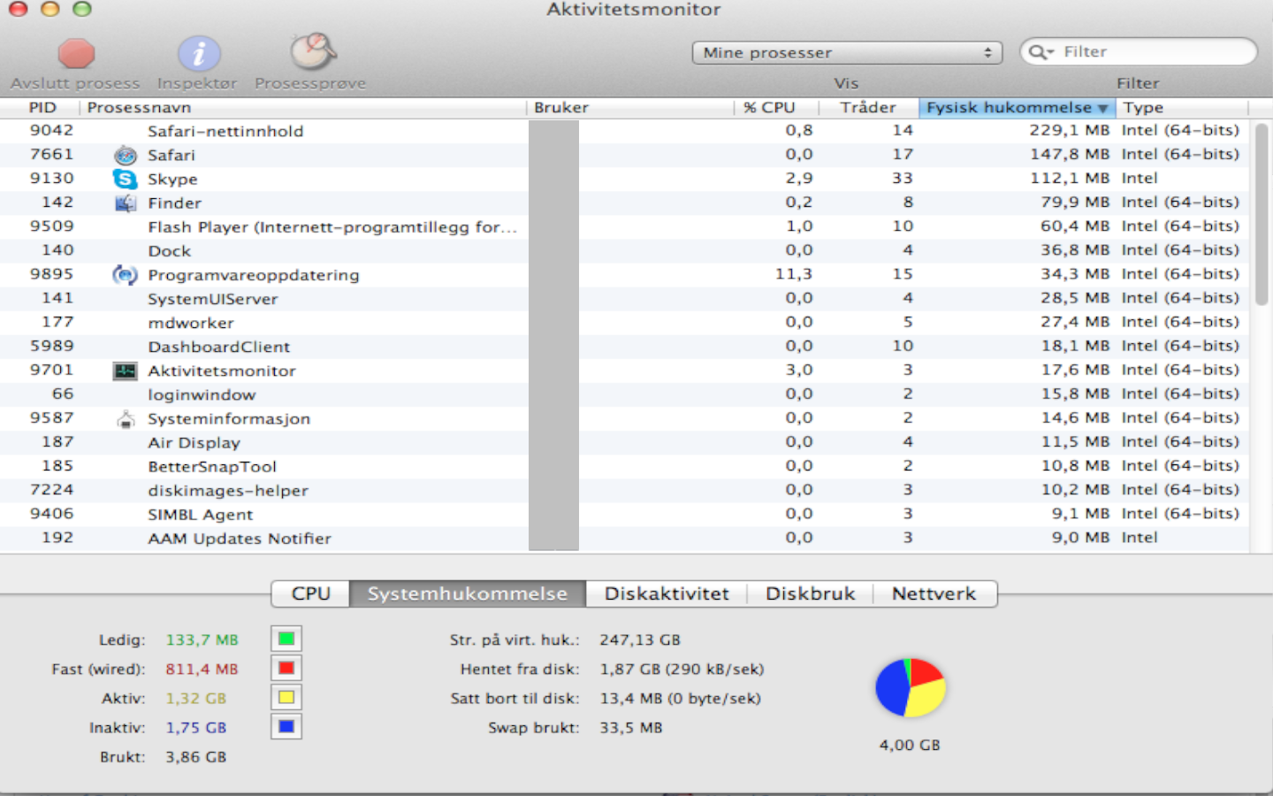Select the Safari-nettinnhold process row
The width and height of the screenshot is (1273, 796).
coord(624,131)
